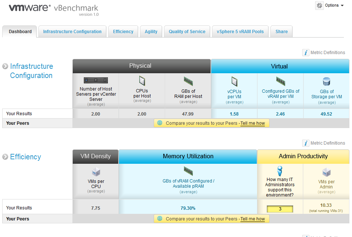Open the Efficiency section heading link

(25, 157)
